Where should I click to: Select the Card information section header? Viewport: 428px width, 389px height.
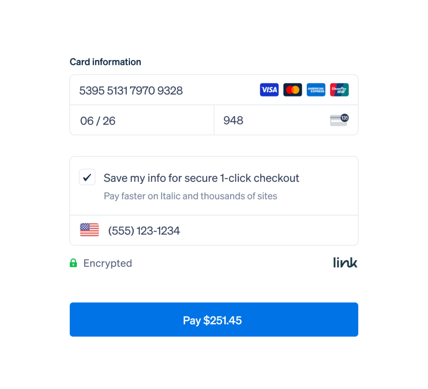point(105,62)
